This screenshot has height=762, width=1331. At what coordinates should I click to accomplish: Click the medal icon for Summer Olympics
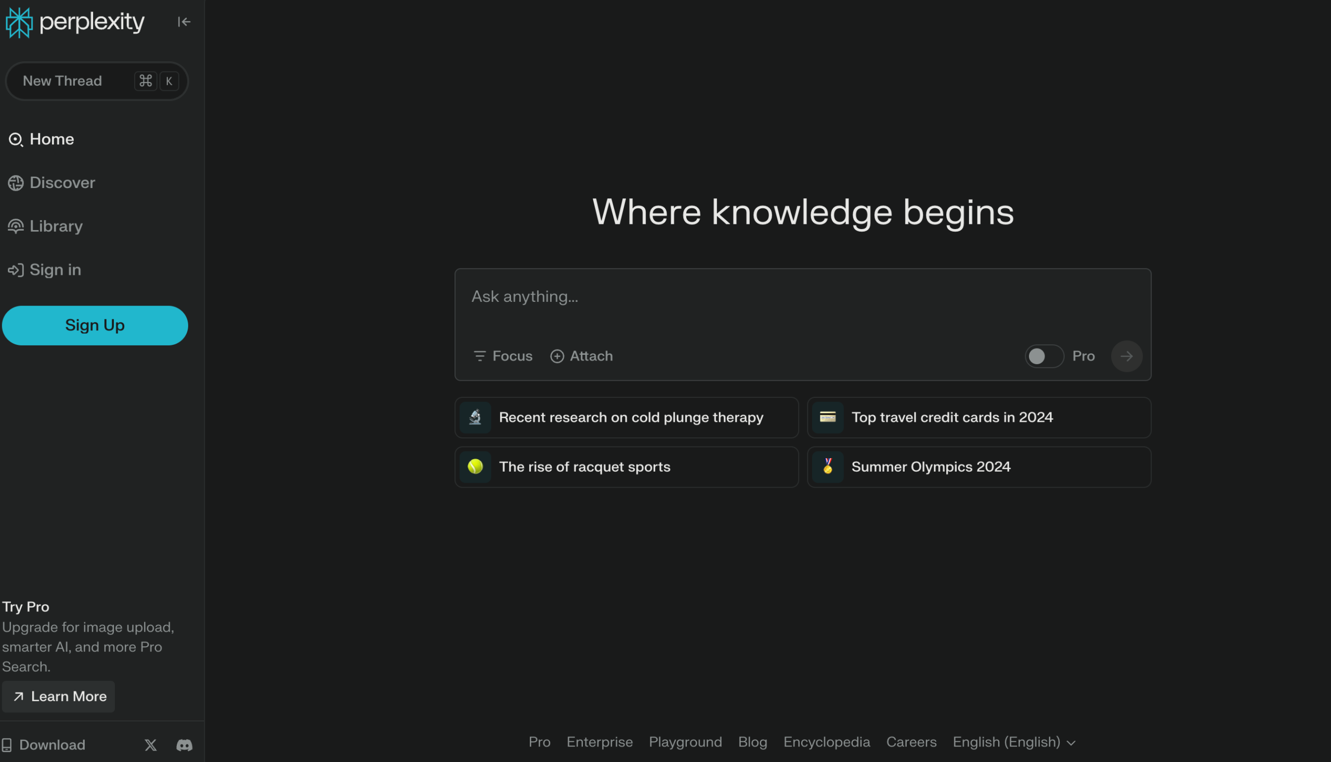pos(828,466)
